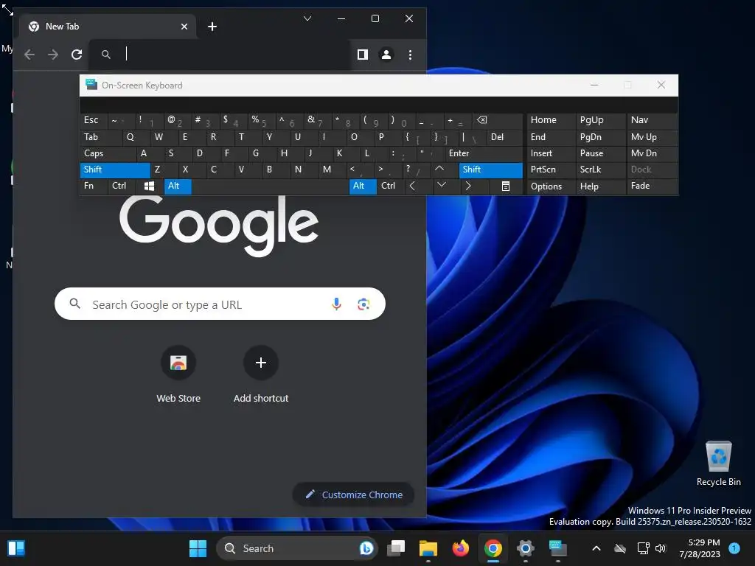This screenshot has height=566, width=755.
Task: Tap the PrtScn key
Action: pos(552,170)
